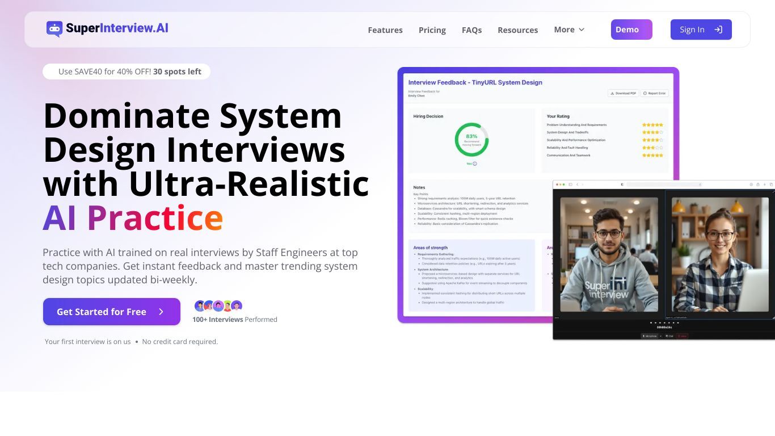This screenshot has height=436, width=775.
Task: Click stars for Reliability And Fault Handling
Action: pos(652,148)
